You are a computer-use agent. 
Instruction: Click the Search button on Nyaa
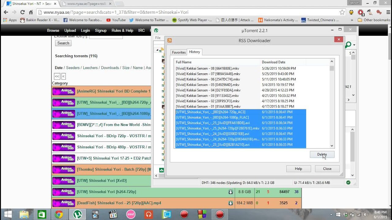pos(63,43)
